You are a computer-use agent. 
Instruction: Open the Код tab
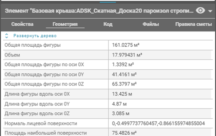[108, 24]
